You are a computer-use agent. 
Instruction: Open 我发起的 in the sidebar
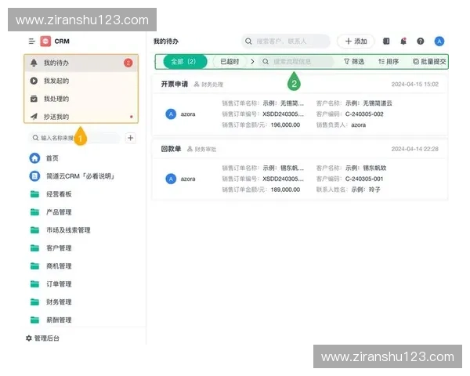coord(81,81)
